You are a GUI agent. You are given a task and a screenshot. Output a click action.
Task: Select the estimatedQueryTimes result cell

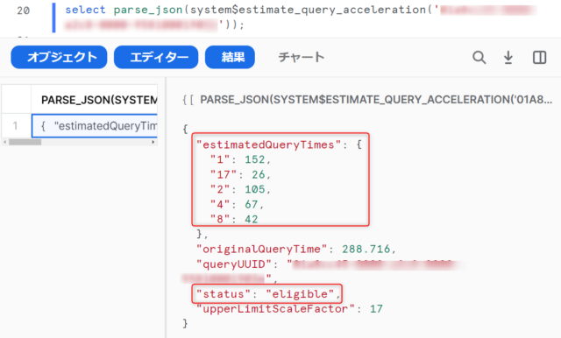point(95,126)
